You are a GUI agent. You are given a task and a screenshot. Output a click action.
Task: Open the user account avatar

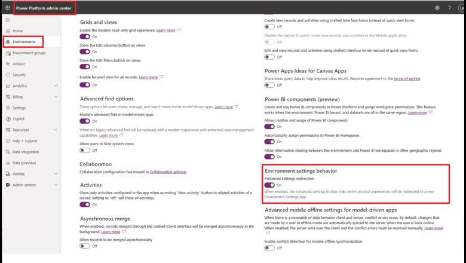click(462, 8)
